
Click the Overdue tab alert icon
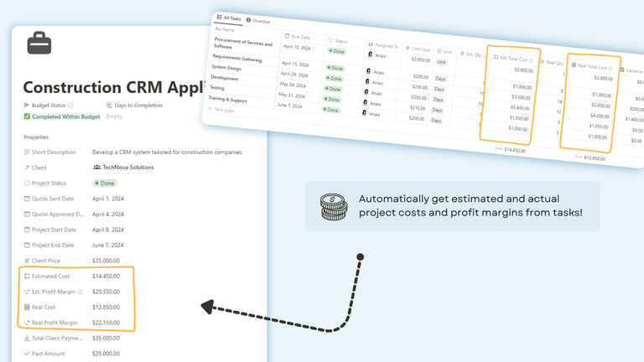pos(247,19)
